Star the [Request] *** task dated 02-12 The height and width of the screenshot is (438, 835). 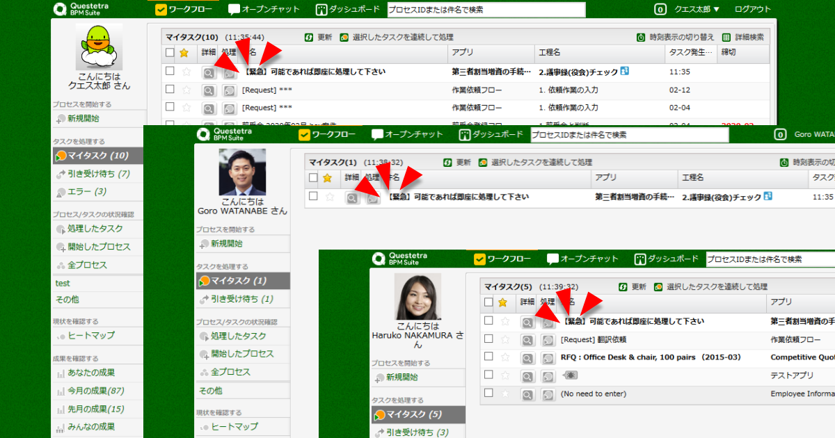click(x=186, y=90)
